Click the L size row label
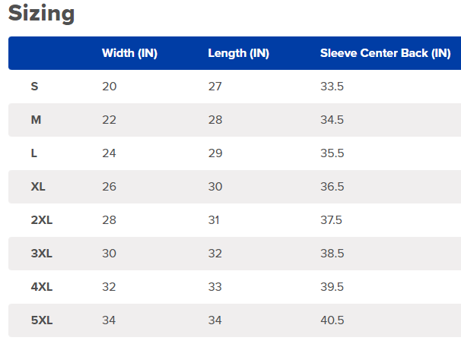The image size is (461, 347). pos(33,153)
